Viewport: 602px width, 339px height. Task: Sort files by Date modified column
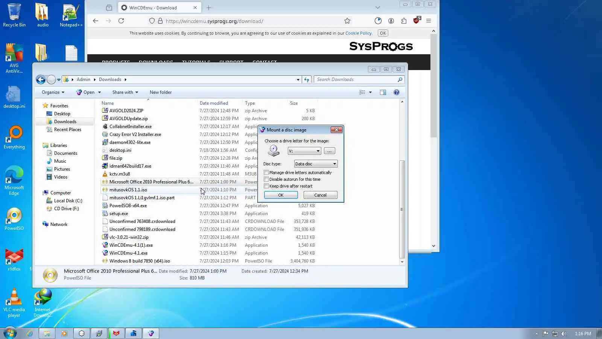pos(220,103)
